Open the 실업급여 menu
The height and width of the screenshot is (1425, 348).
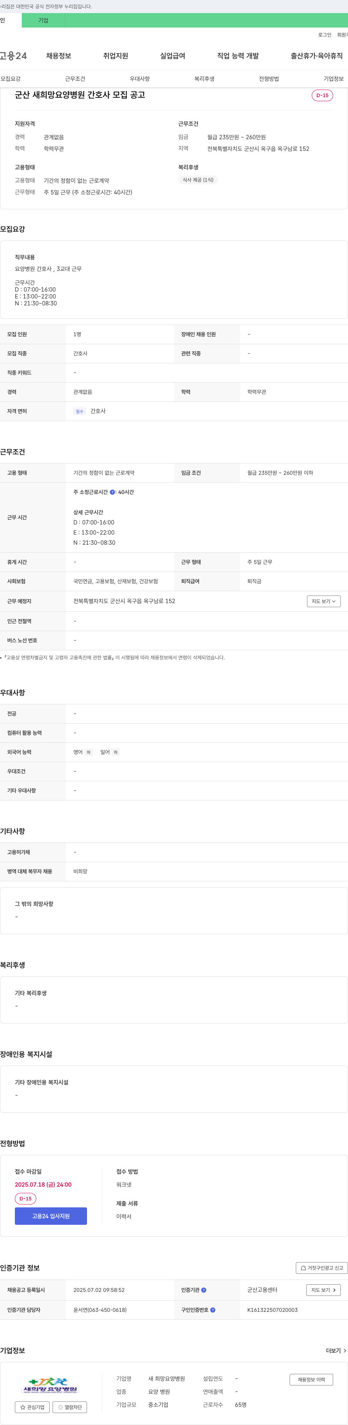173,56
